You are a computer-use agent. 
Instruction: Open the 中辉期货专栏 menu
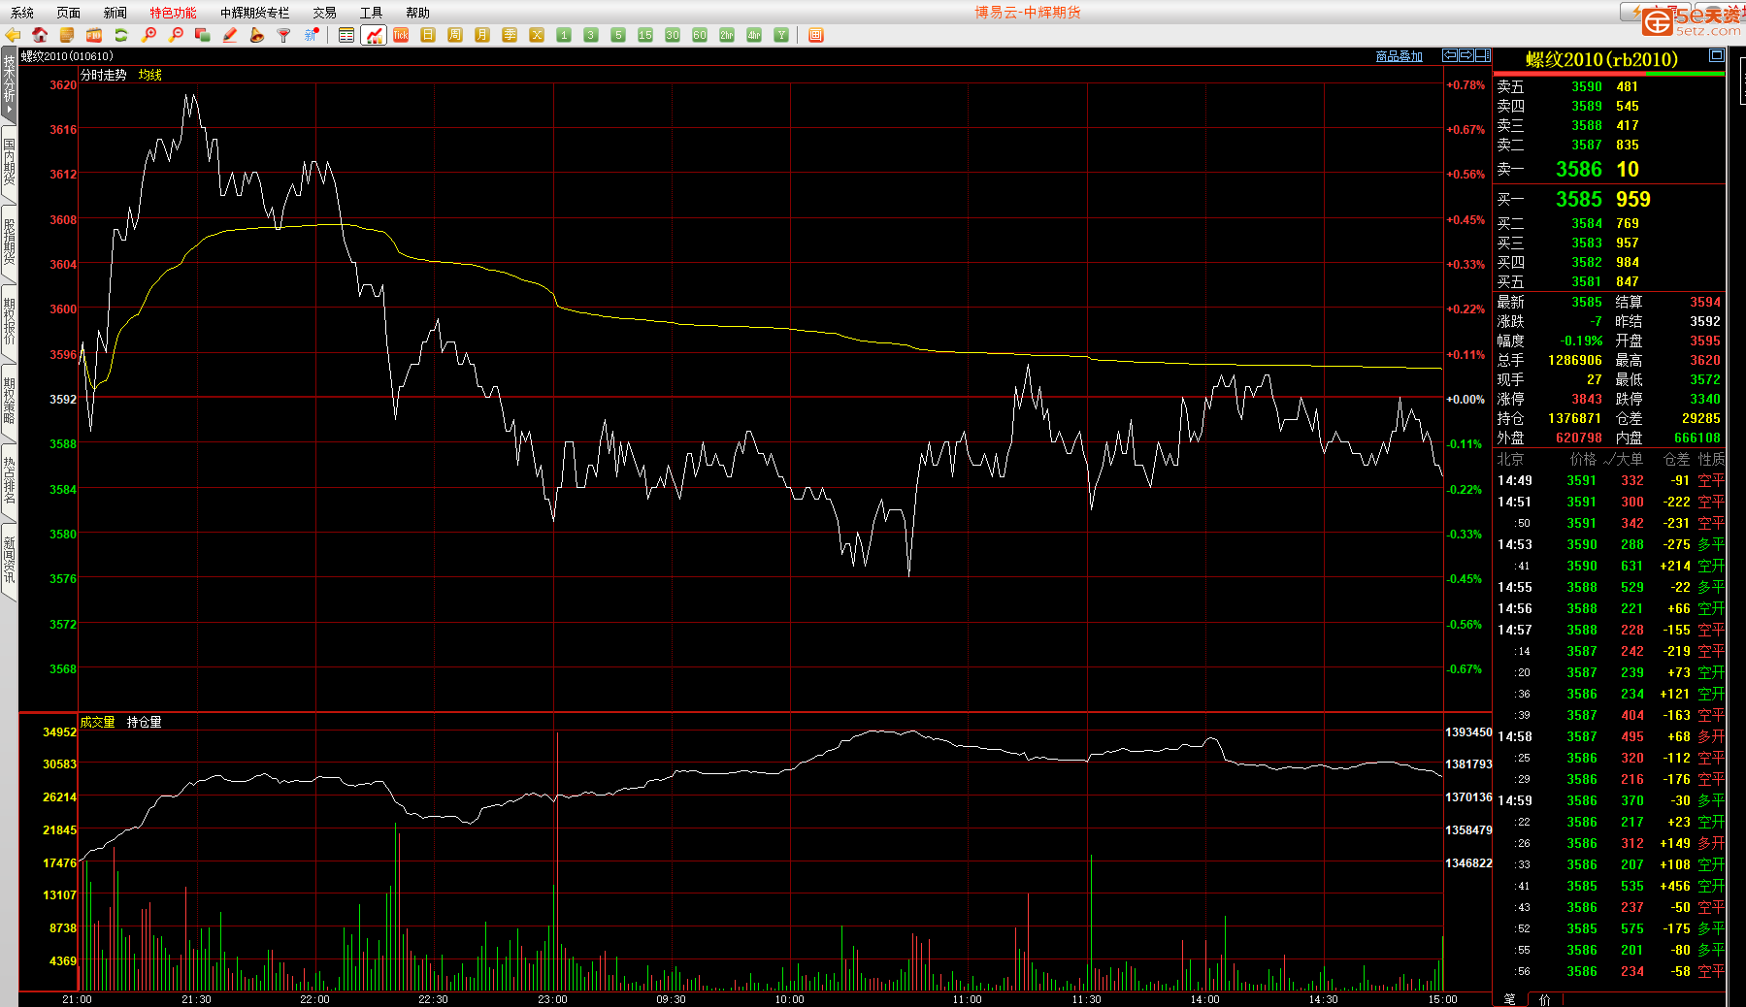click(254, 13)
